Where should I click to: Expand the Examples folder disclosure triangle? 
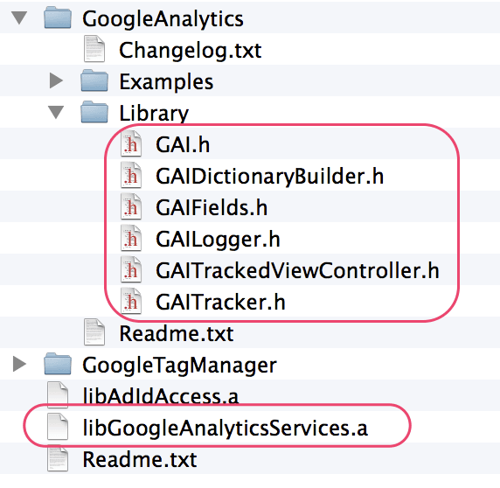pos(57,80)
